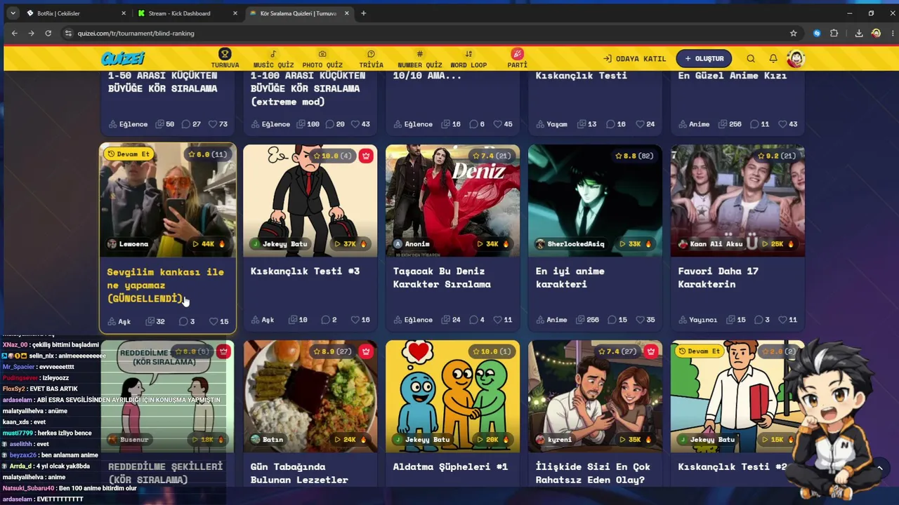
Task: Like the Taşacak Bu Deniz card
Action: point(498,320)
